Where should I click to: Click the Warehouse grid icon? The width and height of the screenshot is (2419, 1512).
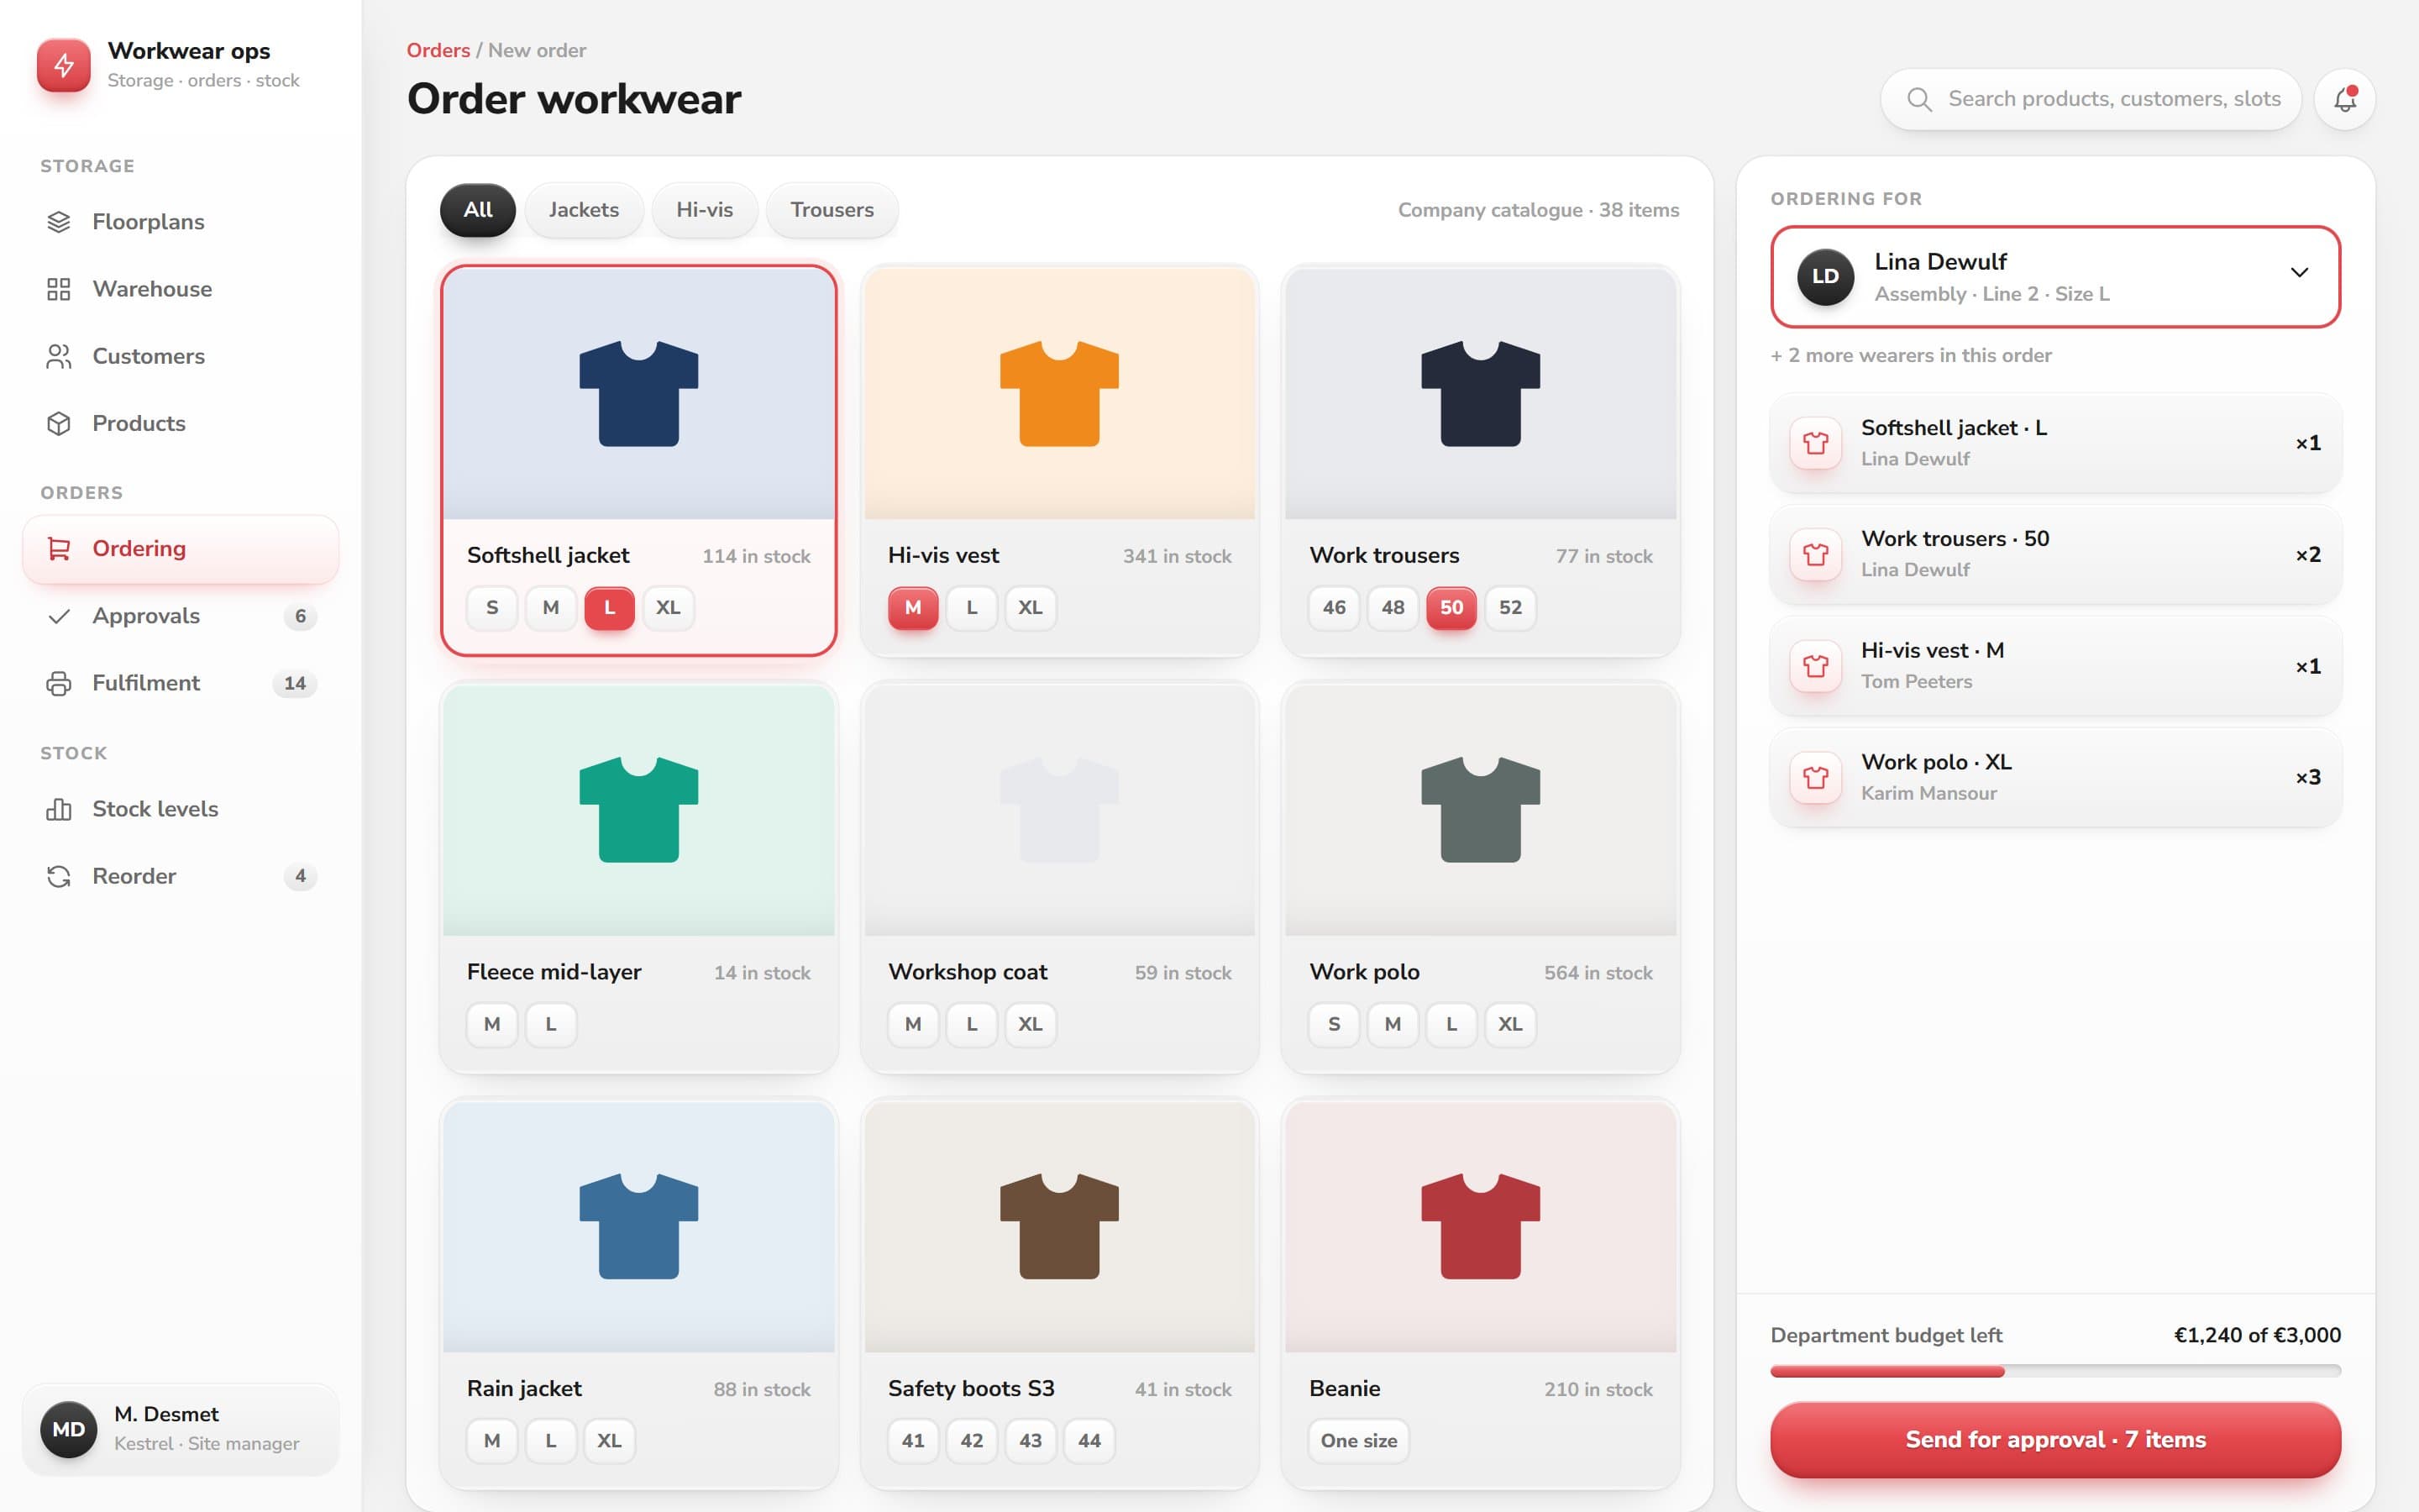pyautogui.click(x=59, y=289)
